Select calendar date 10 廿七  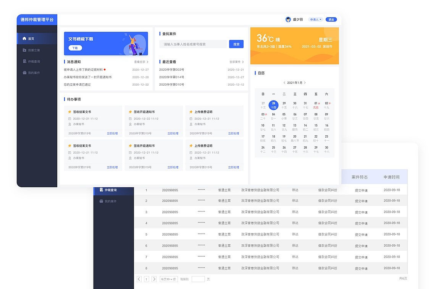pyautogui.click(x=263, y=128)
